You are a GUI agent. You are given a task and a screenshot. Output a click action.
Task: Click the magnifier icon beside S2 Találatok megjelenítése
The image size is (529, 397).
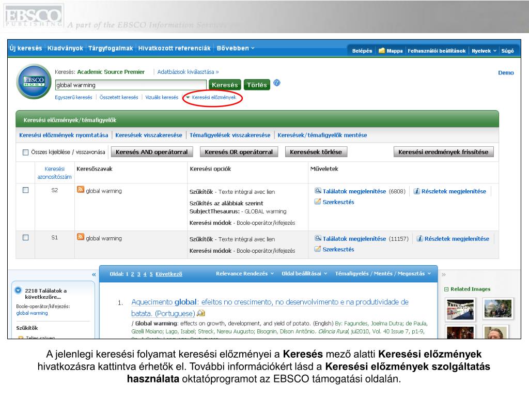pyautogui.click(x=318, y=191)
